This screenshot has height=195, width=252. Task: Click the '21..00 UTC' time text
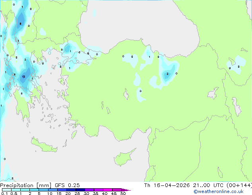click(208, 185)
